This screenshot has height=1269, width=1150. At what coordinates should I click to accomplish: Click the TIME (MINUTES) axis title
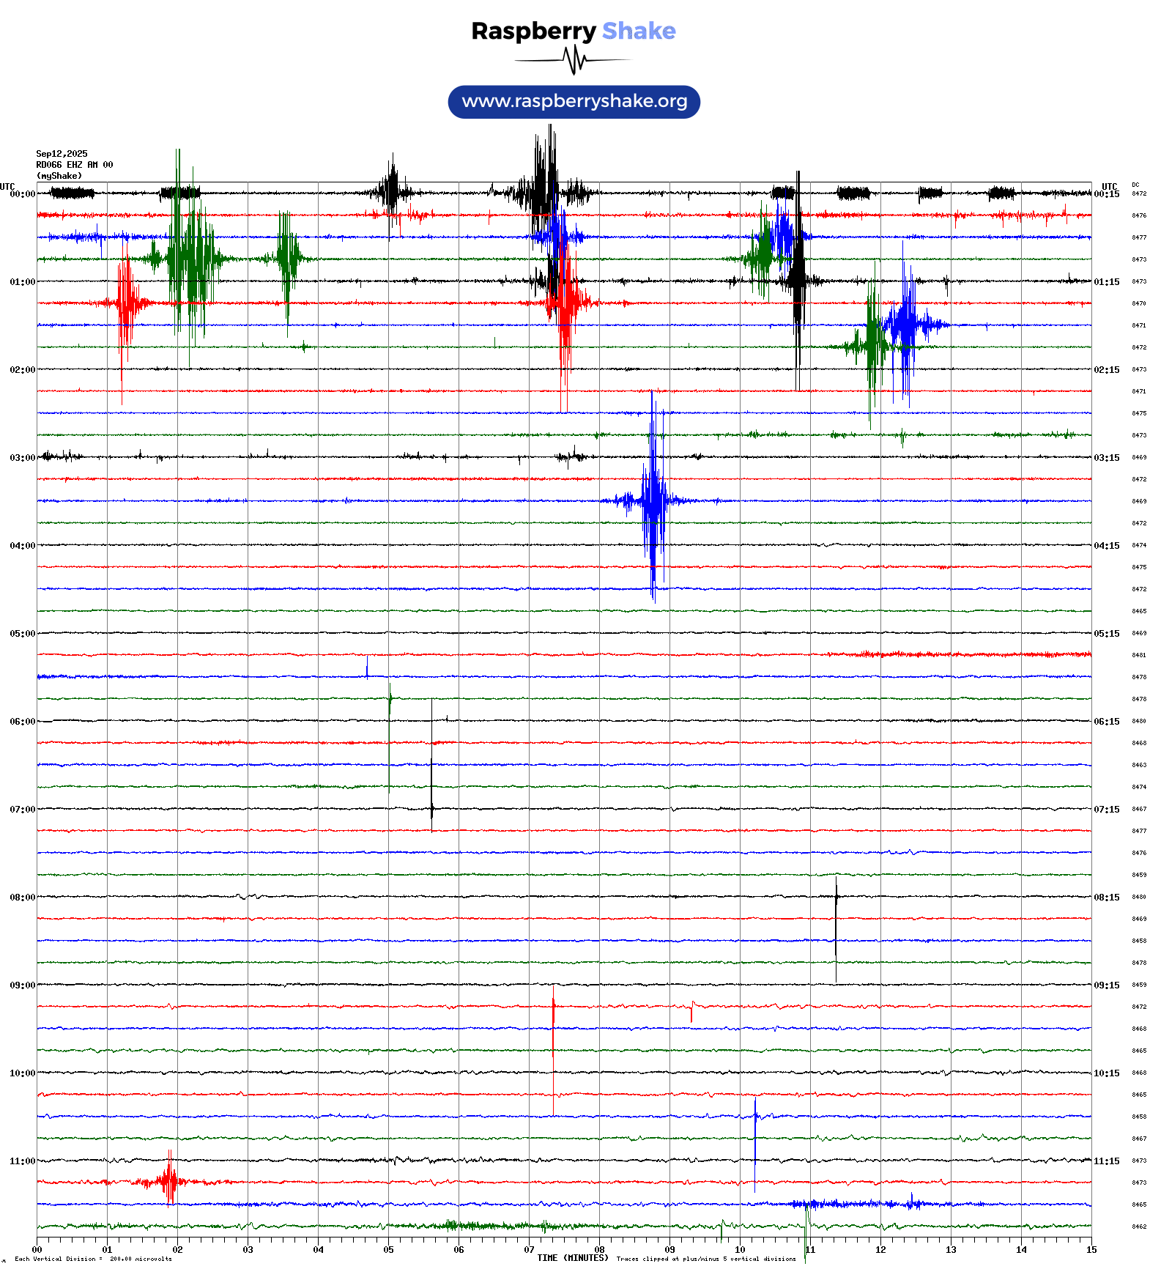(x=572, y=1258)
